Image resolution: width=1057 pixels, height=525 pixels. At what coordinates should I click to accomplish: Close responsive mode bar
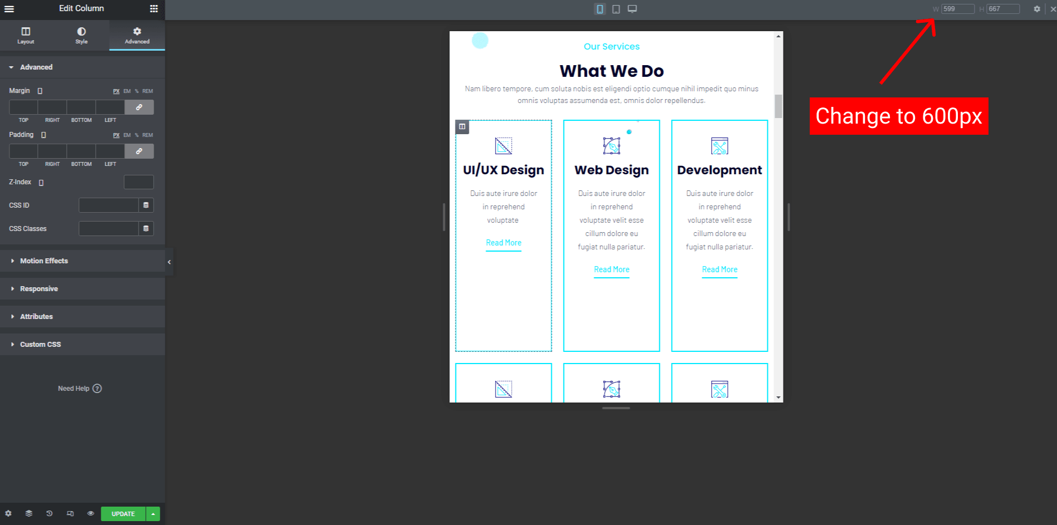click(1053, 9)
